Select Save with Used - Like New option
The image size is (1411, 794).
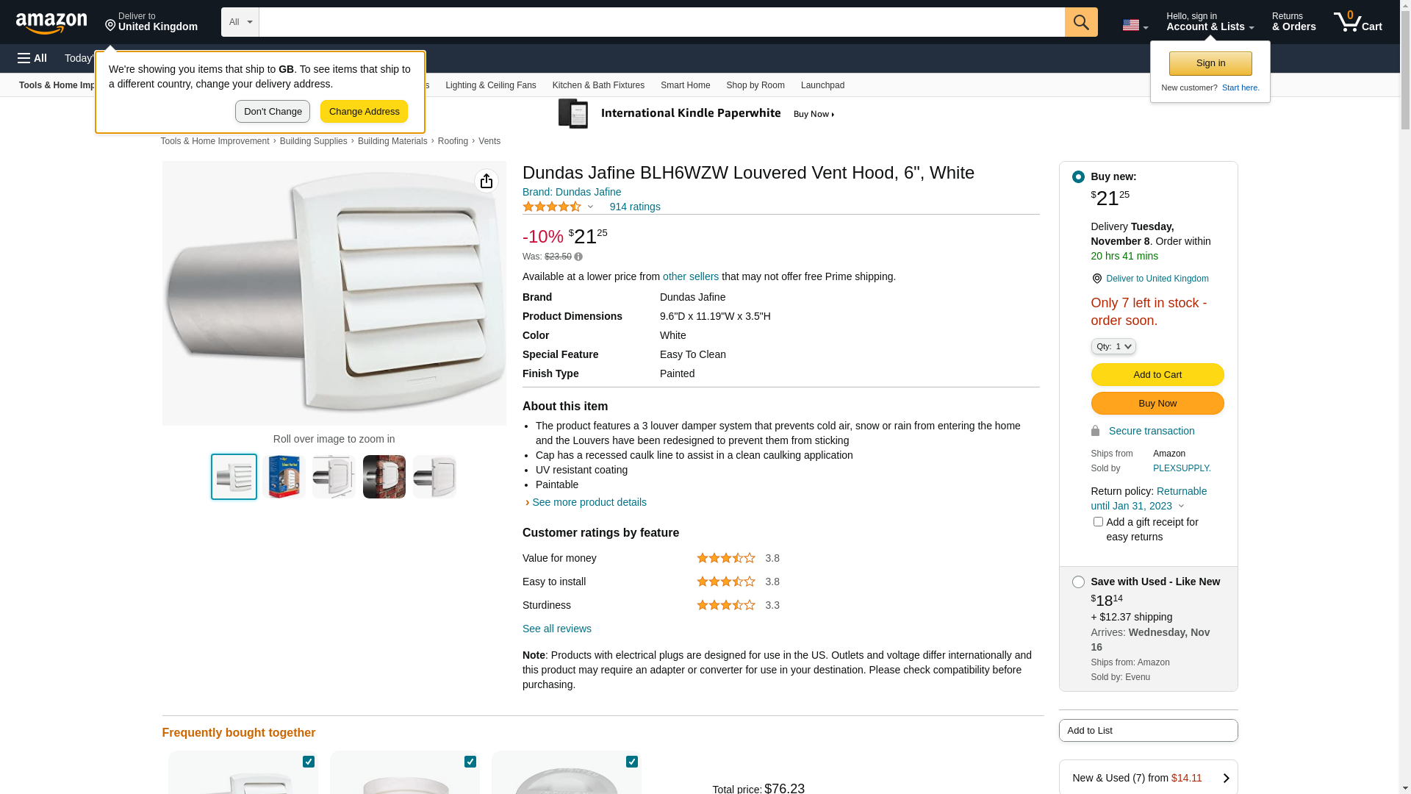(x=1078, y=582)
